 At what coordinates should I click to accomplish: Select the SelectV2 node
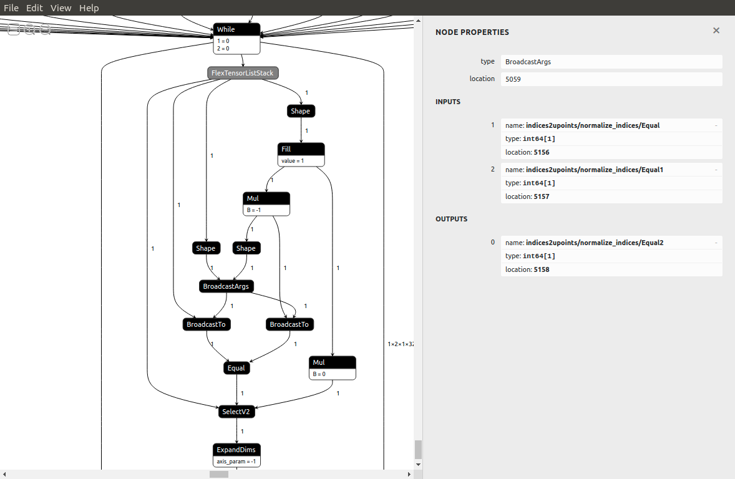click(x=236, y=412)
